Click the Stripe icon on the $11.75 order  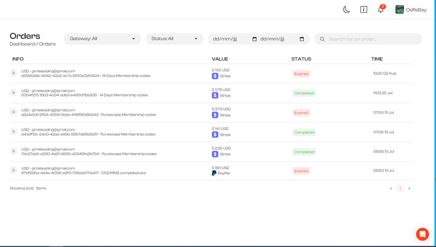(215, 95)
